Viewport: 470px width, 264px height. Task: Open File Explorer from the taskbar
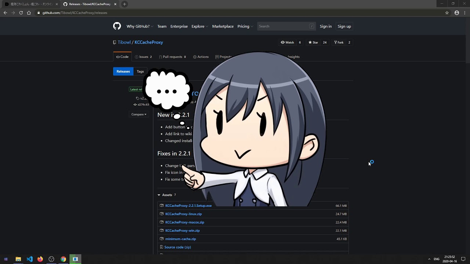point(18,259)
